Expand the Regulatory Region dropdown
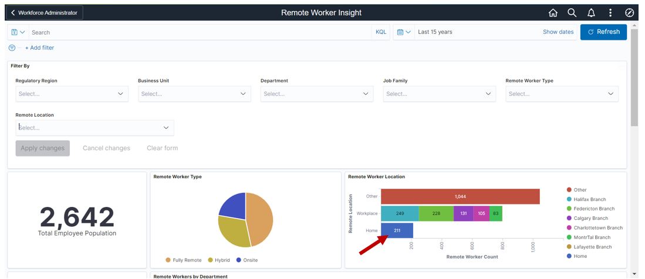The image size is (645, 279). 72,94
